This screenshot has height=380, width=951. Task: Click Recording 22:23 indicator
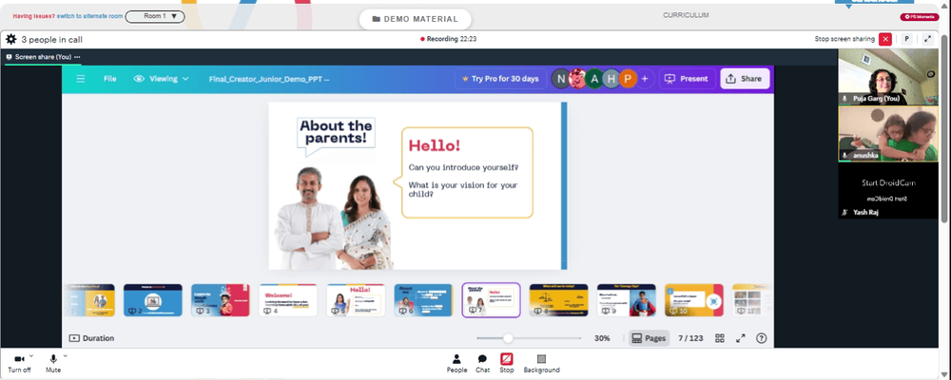[448, 39]
